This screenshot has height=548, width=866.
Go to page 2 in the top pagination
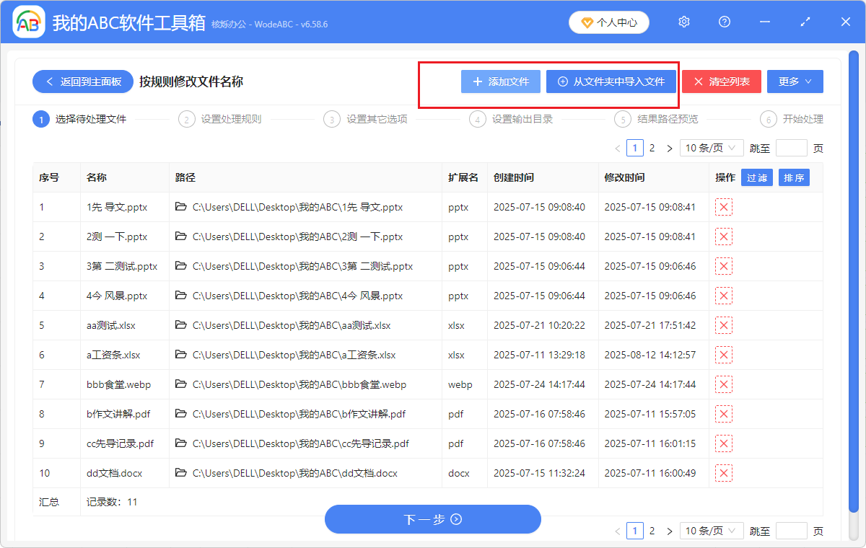point(652,147)
